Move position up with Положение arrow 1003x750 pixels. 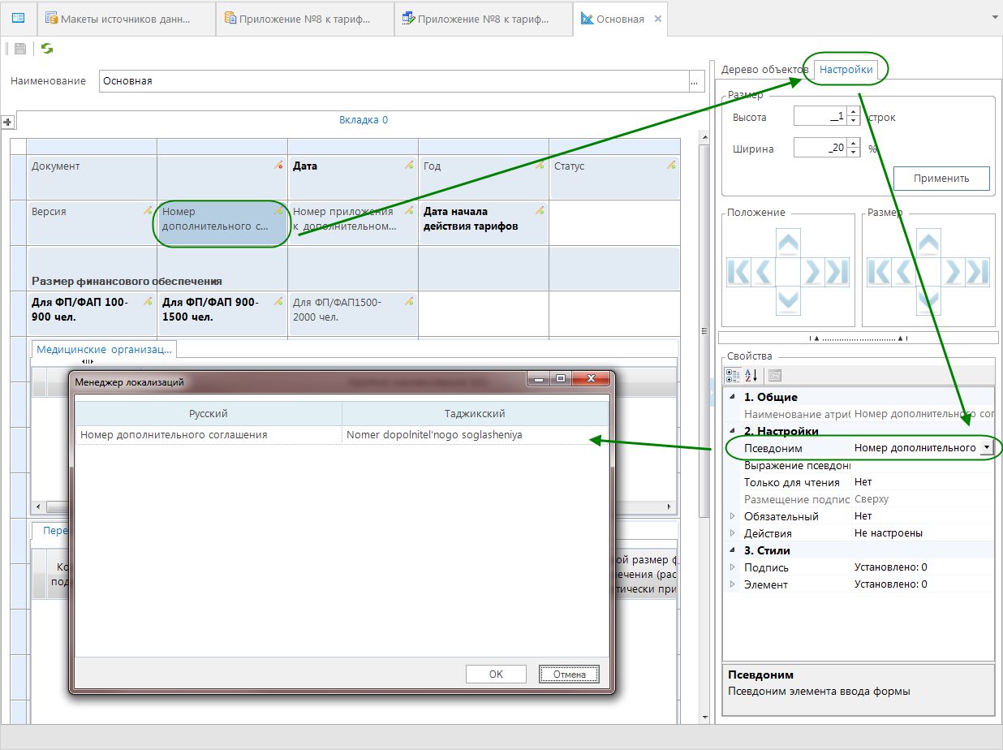pyautogui.click(x=787, y=241)
